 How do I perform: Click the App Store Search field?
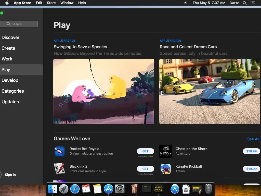19,24
